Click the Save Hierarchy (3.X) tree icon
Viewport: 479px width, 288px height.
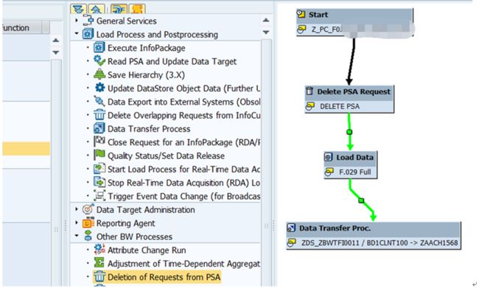coord(99,74)
